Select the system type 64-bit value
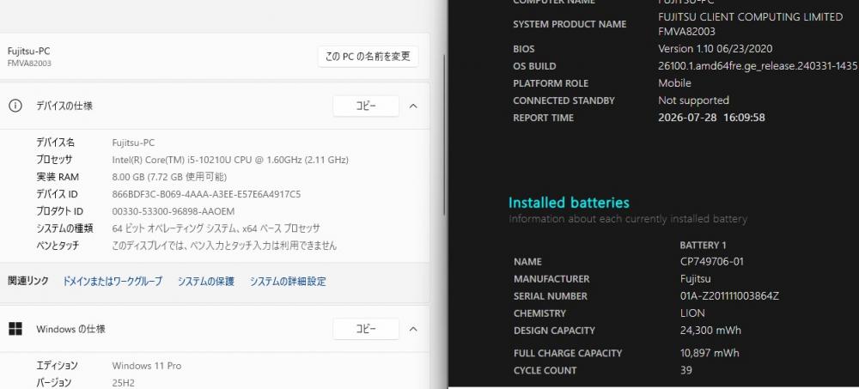Screen dimensions: 859x389 216,228
